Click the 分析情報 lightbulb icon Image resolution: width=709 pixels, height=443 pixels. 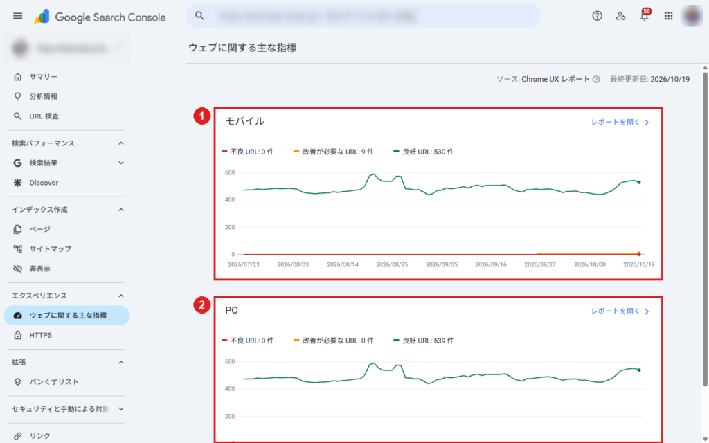[17, 96]
